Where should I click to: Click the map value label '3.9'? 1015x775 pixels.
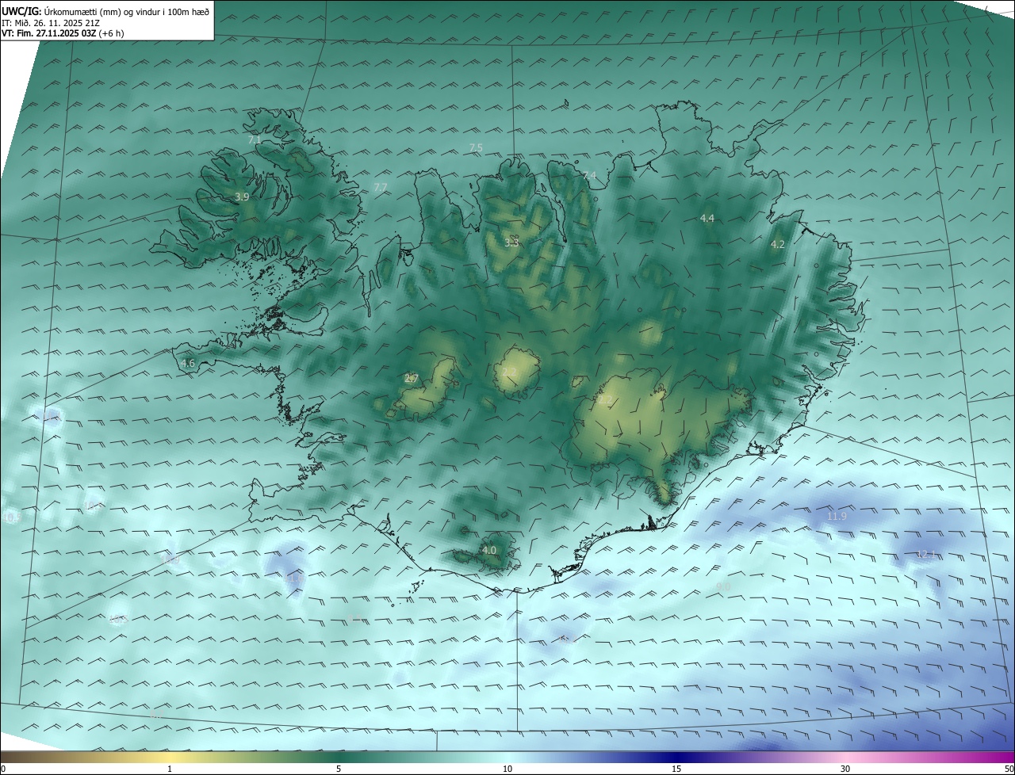click(x=242, y=197)
